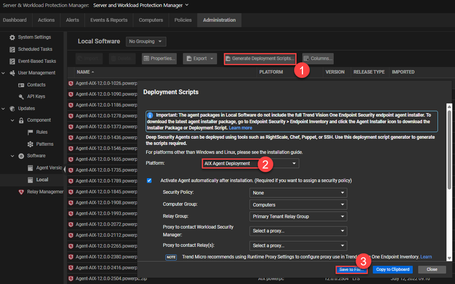Click the PLATFORM column header

click(271, 72)
